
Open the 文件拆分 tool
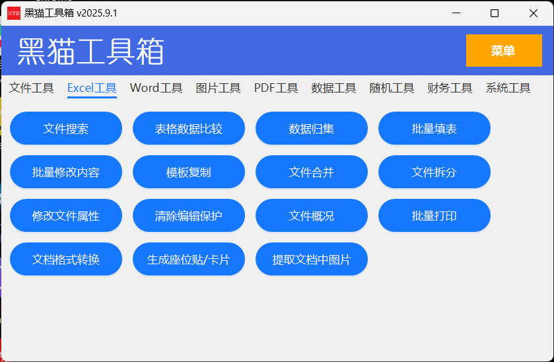coord(434,172)
